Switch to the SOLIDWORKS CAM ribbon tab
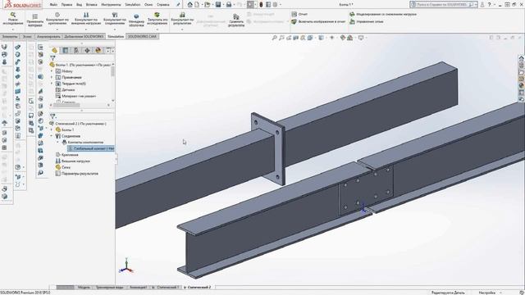525x295 pixels. [142, 36]
